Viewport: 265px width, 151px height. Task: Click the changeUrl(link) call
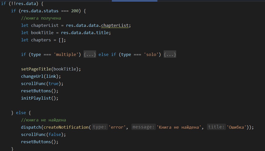pos(41,76)
